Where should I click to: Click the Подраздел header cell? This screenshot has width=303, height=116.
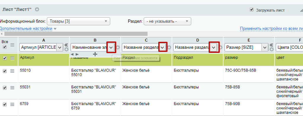[x=198, y=60]
